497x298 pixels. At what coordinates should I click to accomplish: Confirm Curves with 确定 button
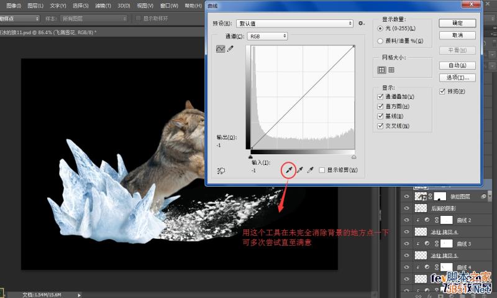pos(457,23)
